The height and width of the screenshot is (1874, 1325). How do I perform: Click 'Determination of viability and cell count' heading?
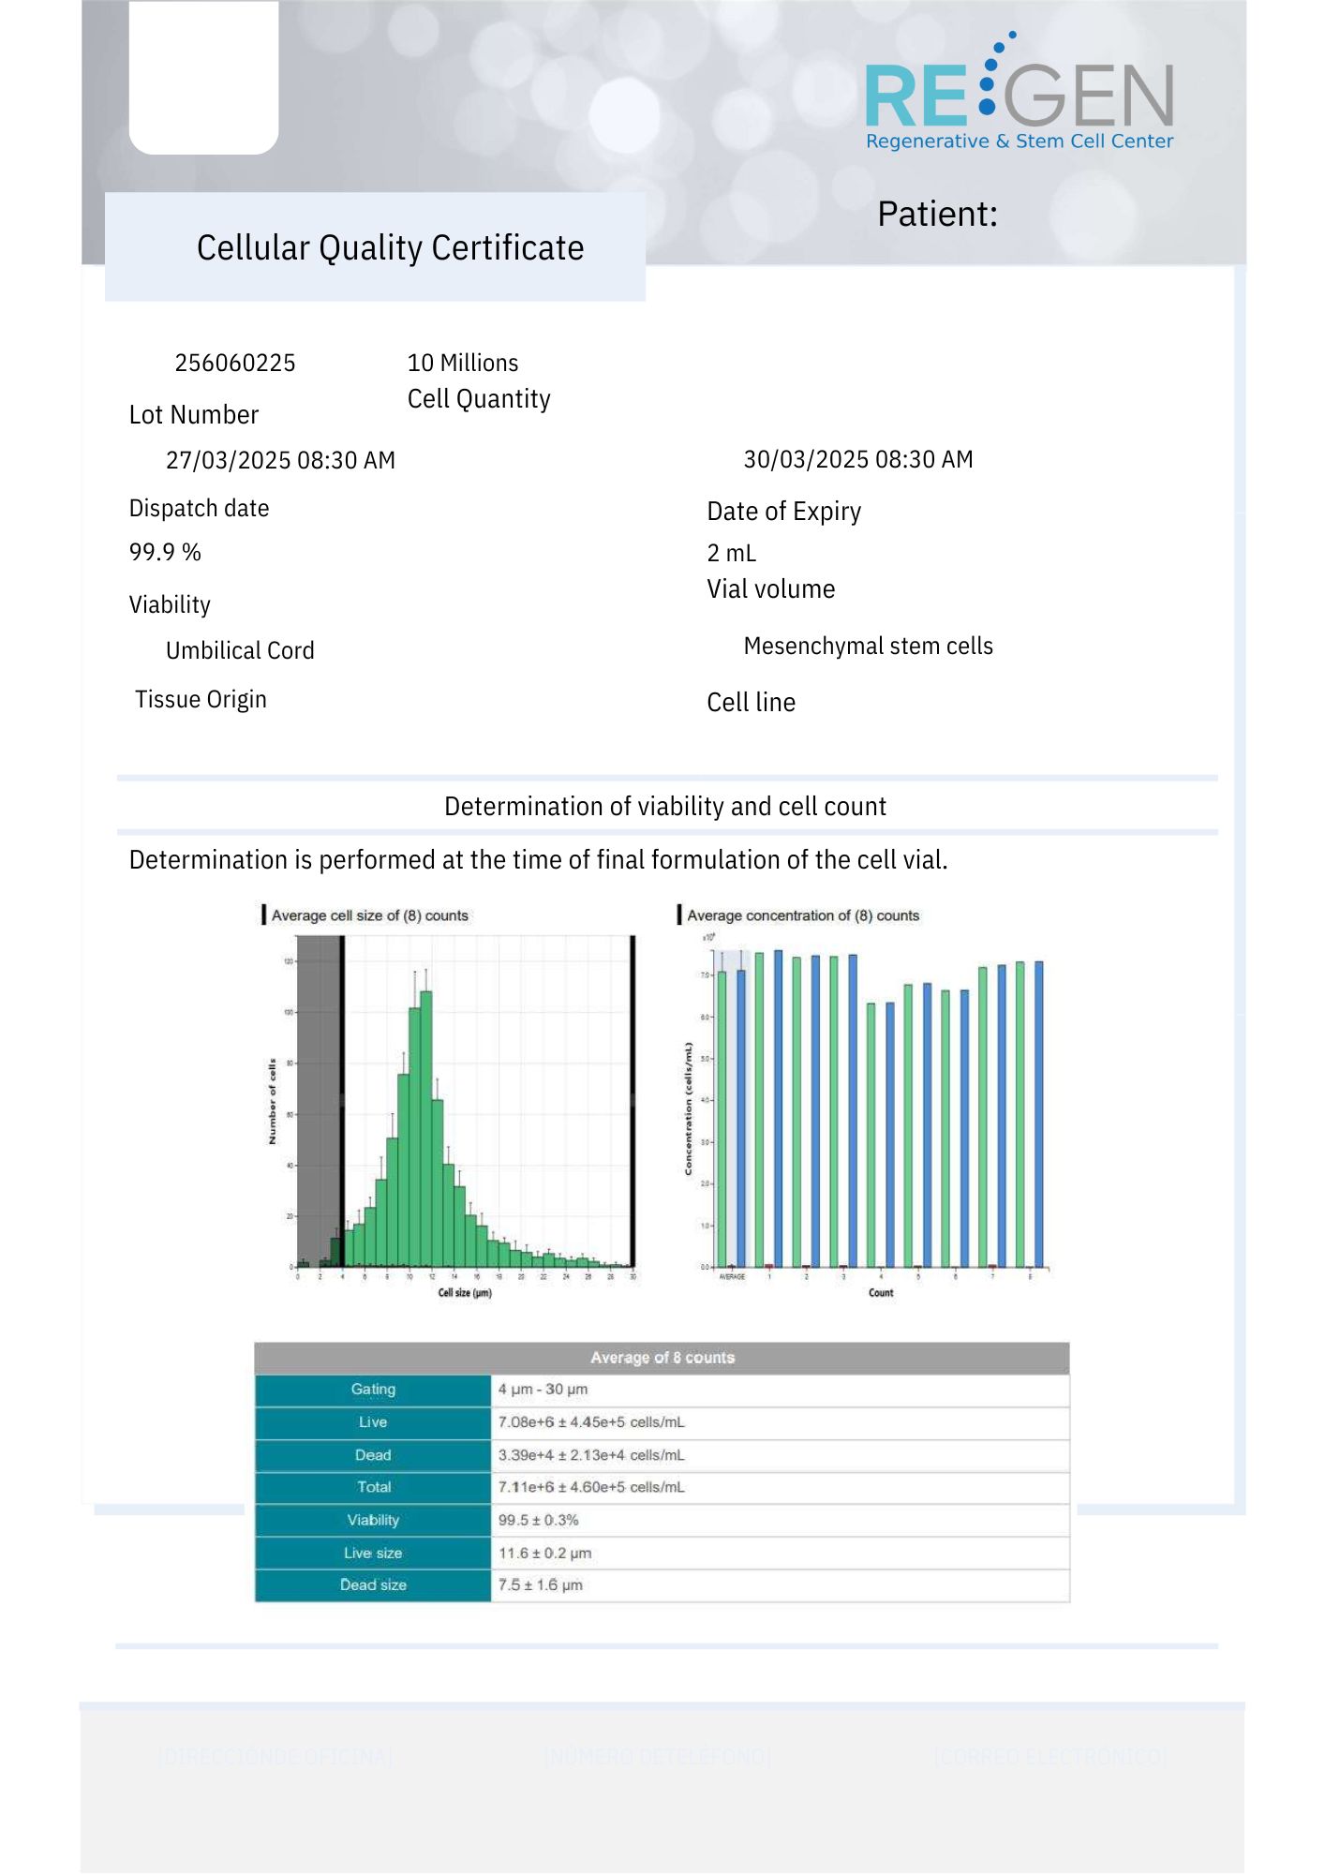(665, 807)
